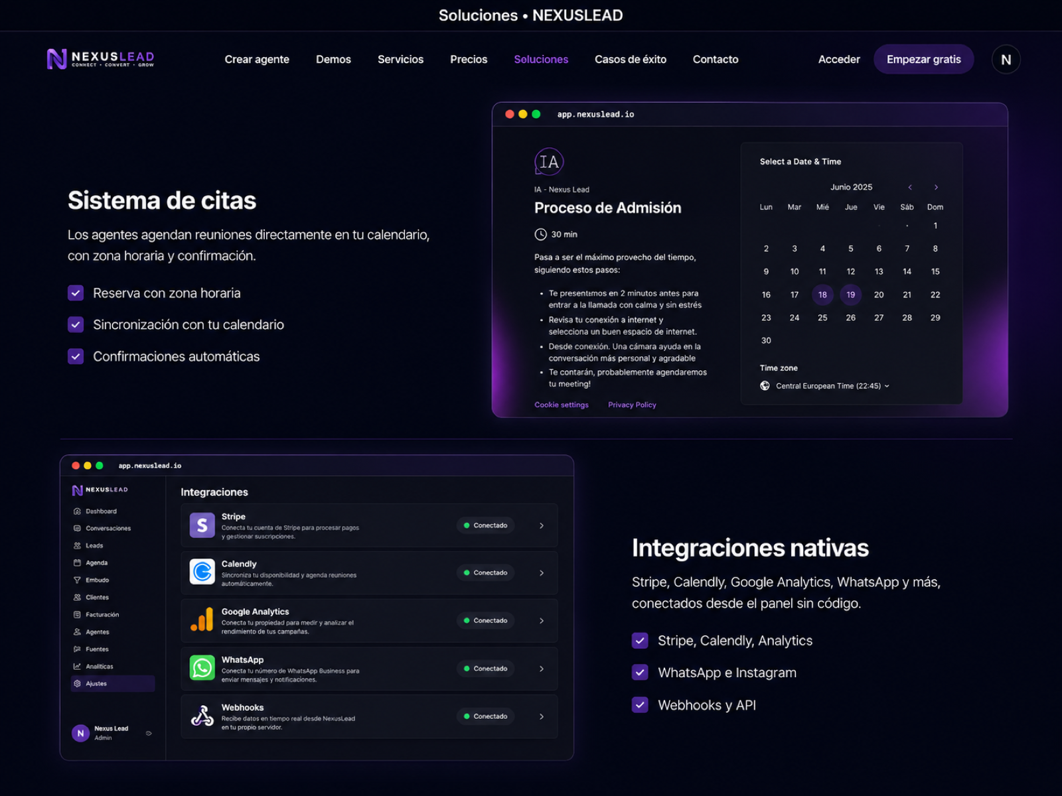The image size is (1062, 796).
Task: Expand the Google Analytics row chevron
Action: pos(542,621)
